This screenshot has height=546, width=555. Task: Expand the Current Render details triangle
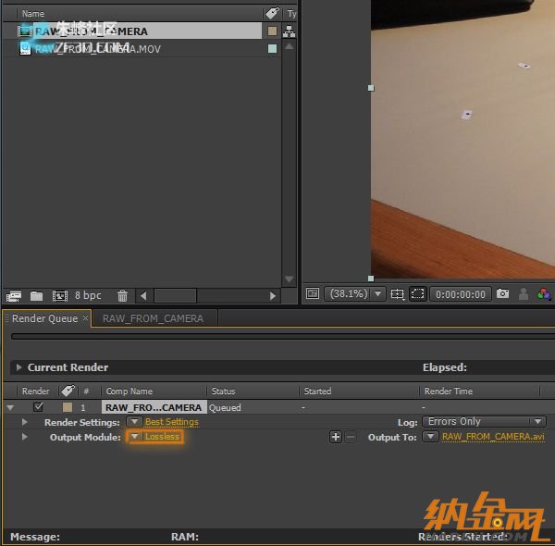coord(19,367)
